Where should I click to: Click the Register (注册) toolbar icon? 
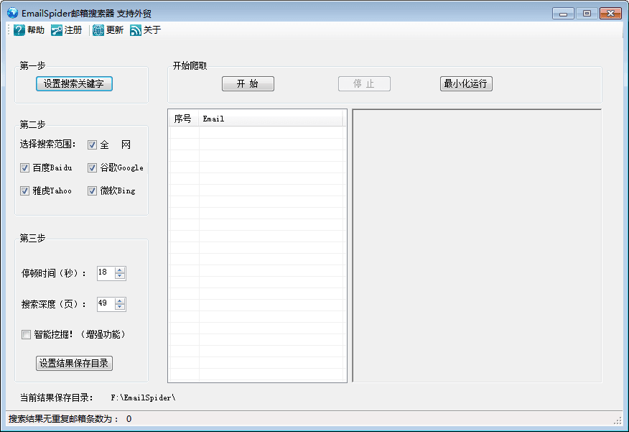(x=57, y=30)
